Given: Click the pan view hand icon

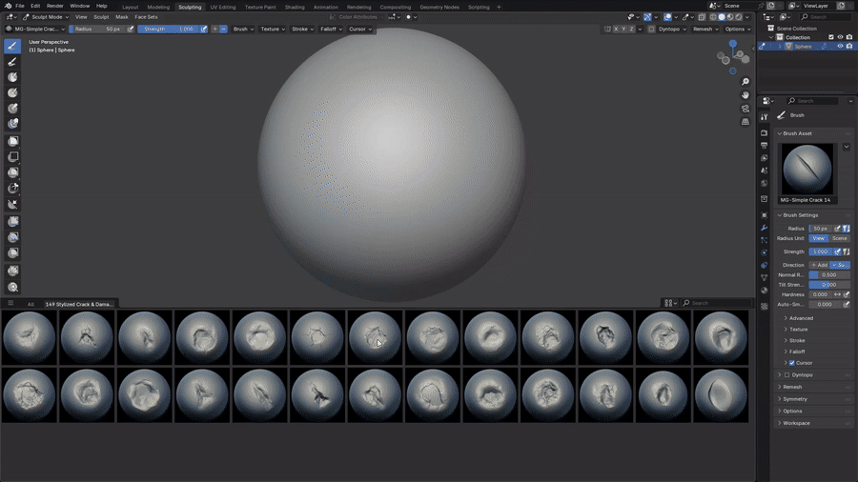Looking at the screenshot, I should pos(746,95).
